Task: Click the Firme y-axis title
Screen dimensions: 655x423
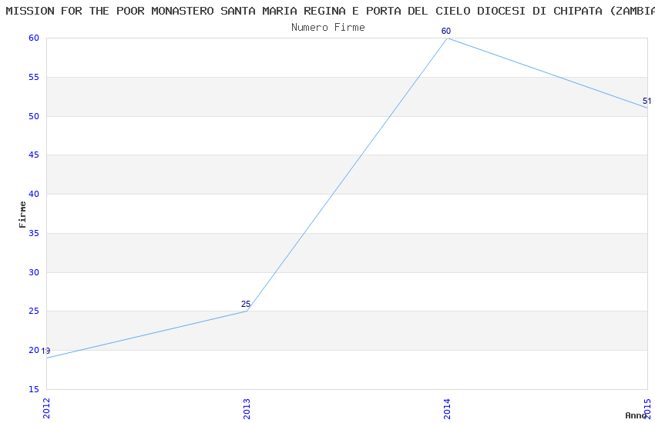Action: 23,214
